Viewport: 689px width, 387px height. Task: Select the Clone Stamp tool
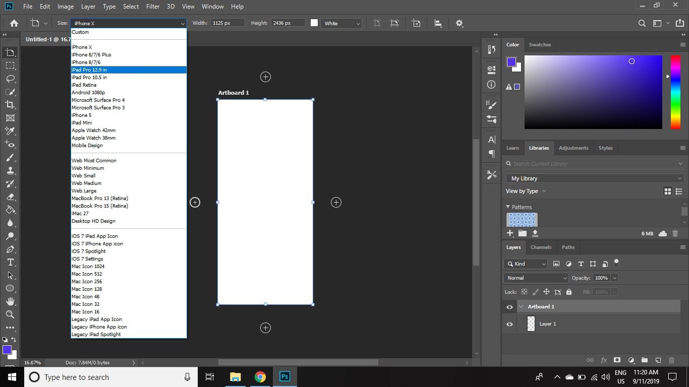10,171
